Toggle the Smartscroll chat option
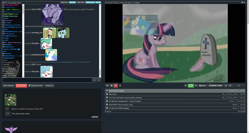Viewport: 249px width, 133px height. point(90,2)
